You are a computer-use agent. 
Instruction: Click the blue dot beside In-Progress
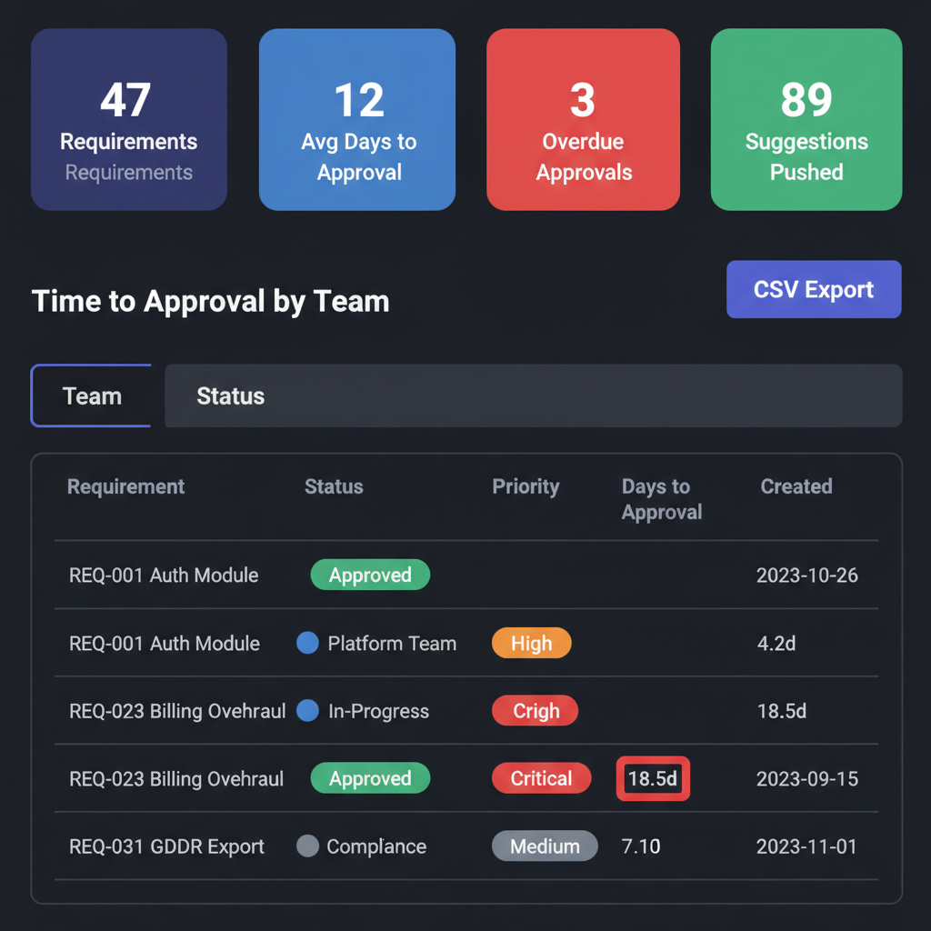tap(307, 711)
